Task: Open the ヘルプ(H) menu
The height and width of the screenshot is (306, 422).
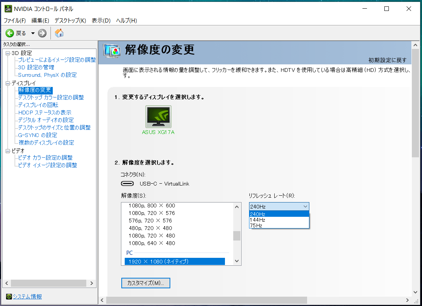Action: [127, 20]
